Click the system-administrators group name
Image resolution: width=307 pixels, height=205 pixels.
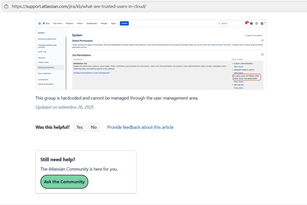click(243, 64)
